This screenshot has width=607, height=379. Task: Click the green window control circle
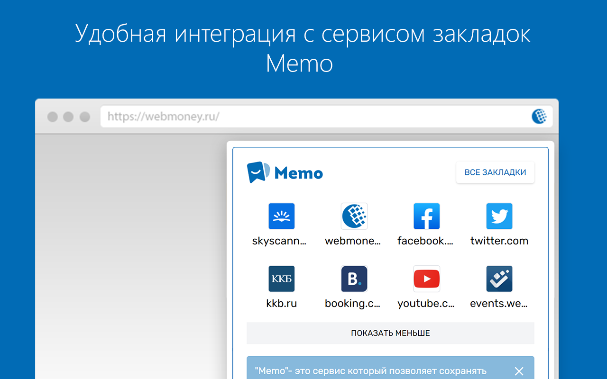coord(84,116)
